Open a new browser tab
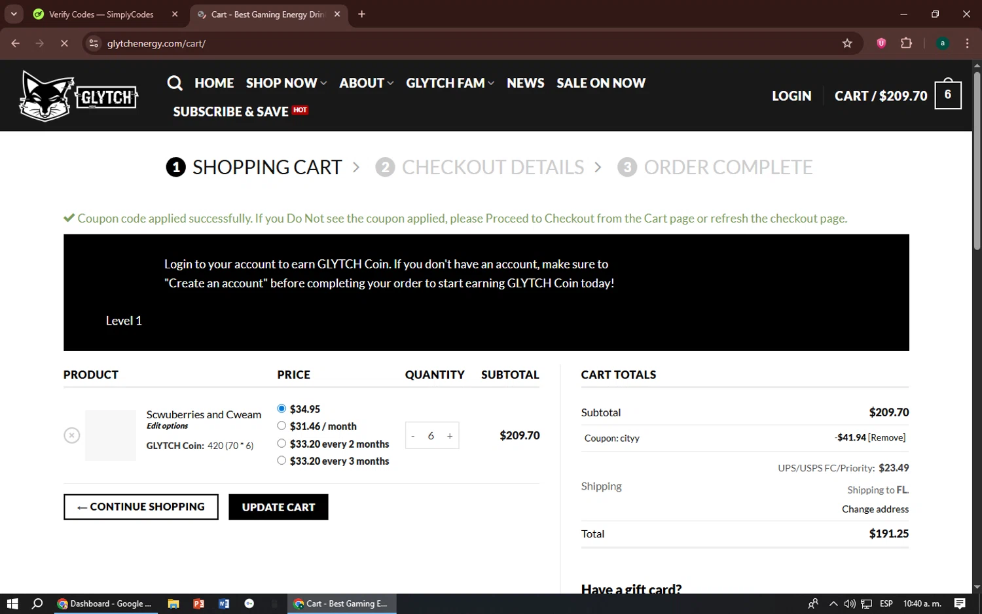Viewport: 982px width, 614px height. click(x=361, y=14)
